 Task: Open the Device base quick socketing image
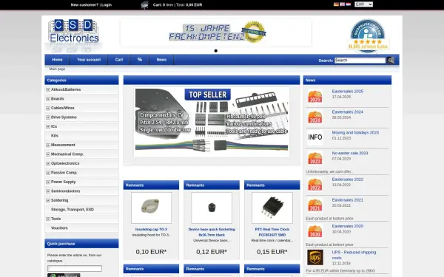click(212, 208)
